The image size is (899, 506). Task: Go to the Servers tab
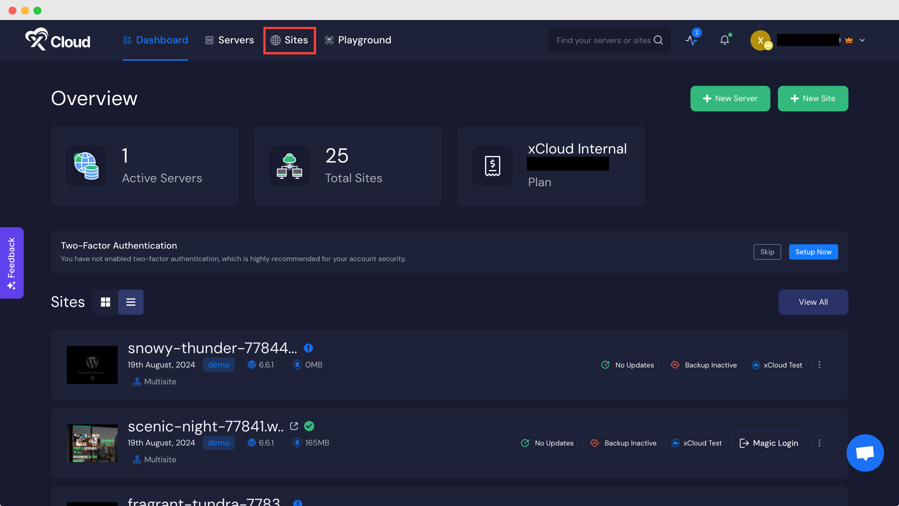click(x=229, y=40)
